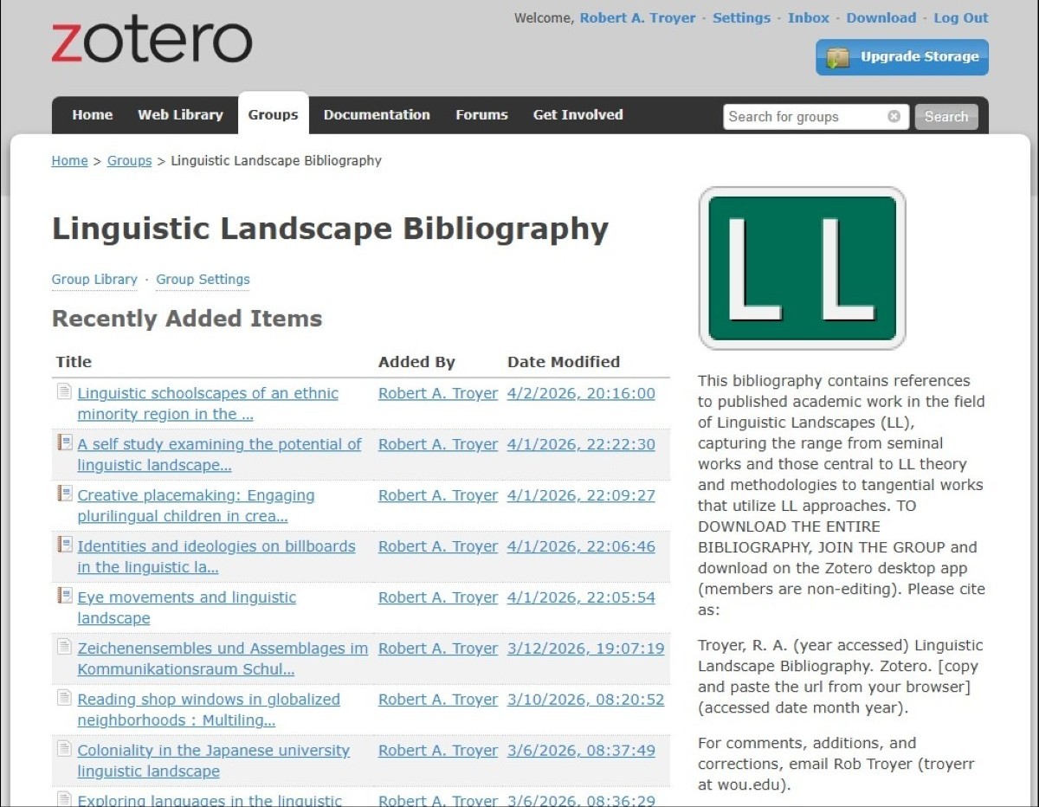Click the item icon beside "Eye movements and linguistic landscape"
The width and height of the screenshot is (1039, 807).
(x=63, y=596)
